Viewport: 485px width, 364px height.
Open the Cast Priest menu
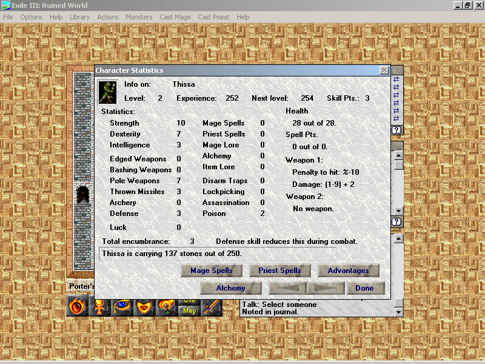[213, 17]
